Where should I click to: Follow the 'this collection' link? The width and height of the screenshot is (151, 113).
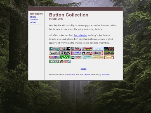coord(80,35)
